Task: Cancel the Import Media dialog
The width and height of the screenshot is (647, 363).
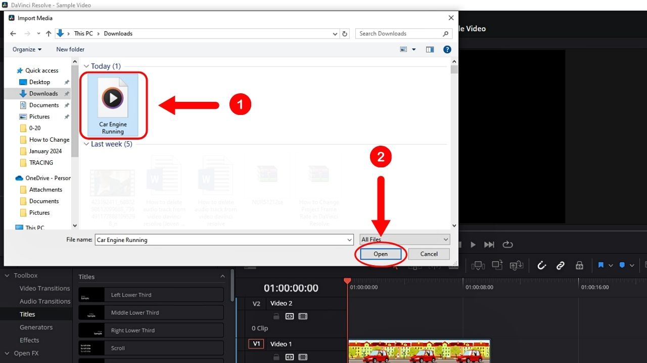Action: tap(429, 254)
